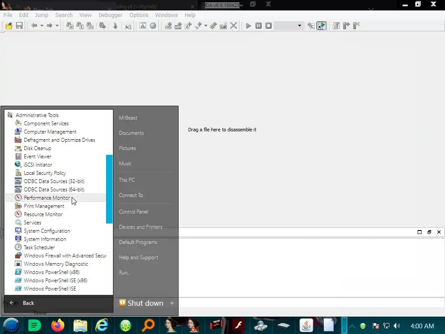Open Help and Support

pos(139,257)
